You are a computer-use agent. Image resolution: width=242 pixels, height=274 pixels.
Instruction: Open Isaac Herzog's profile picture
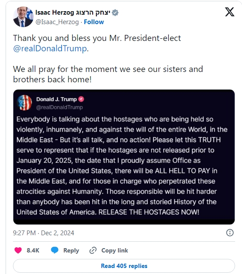tap(23, 17)
